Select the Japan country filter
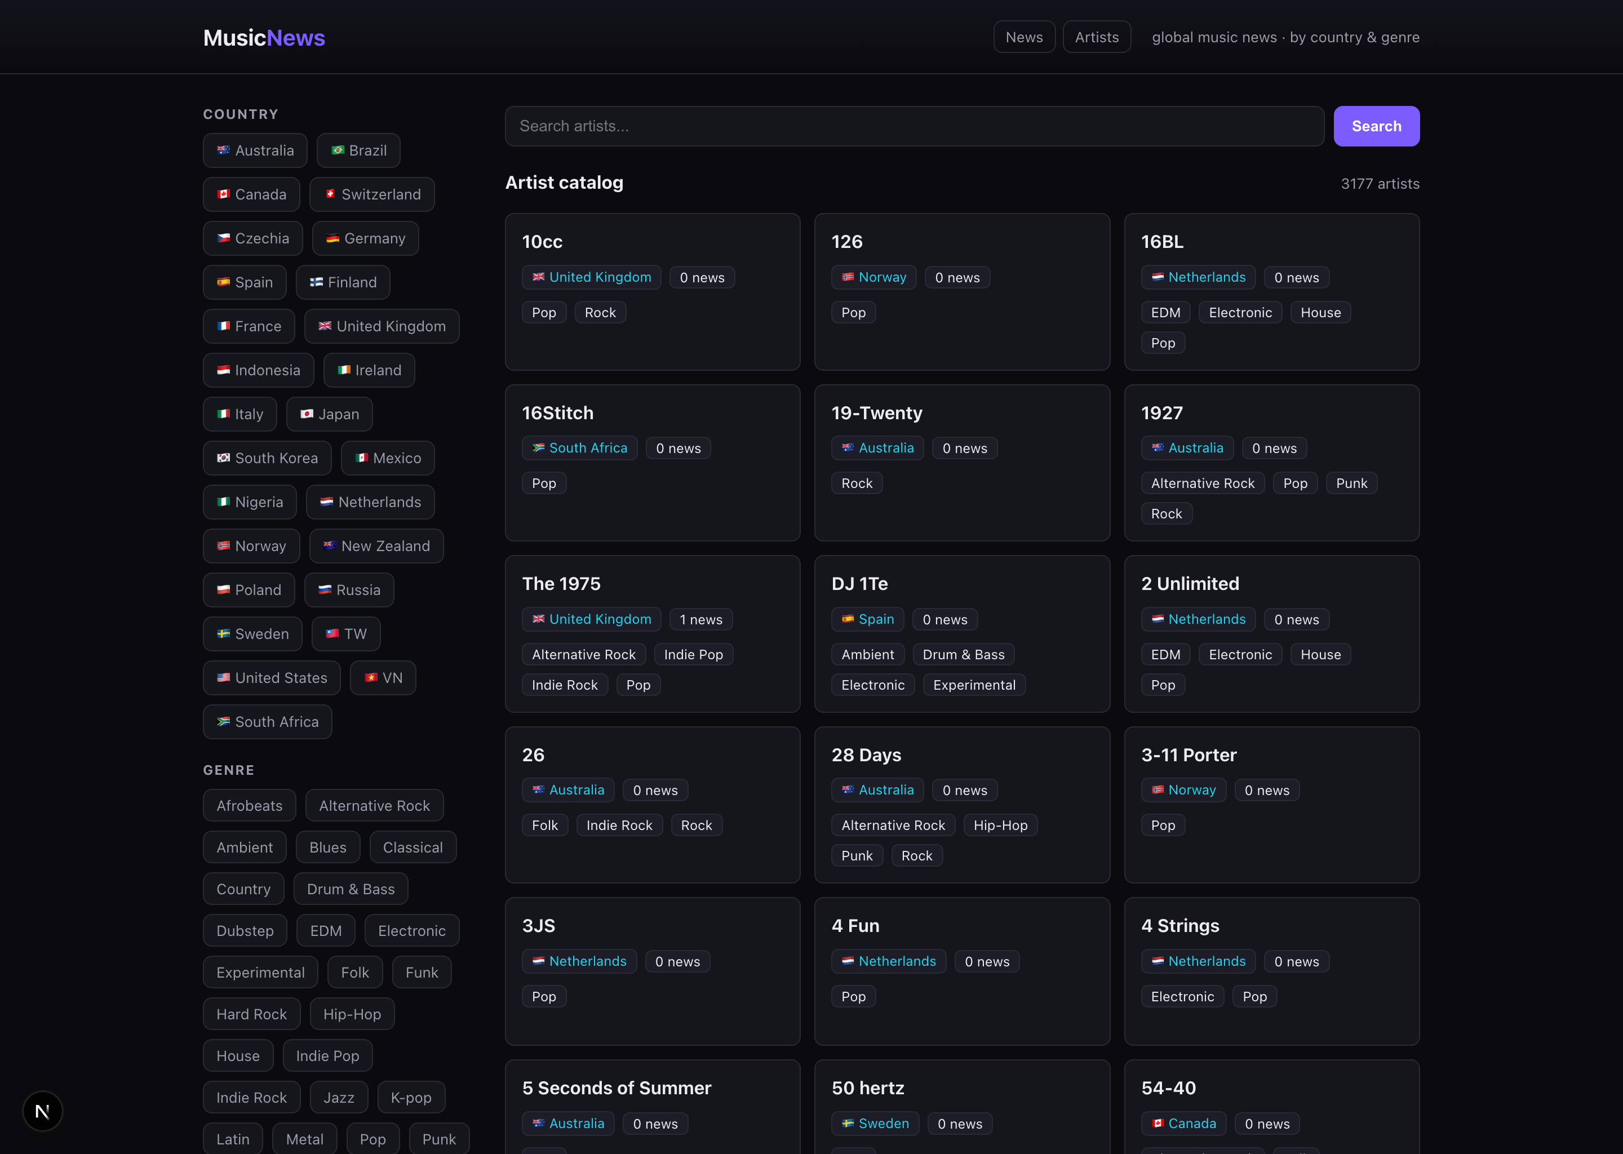The image size is (1623, 1154). (329, 414)
